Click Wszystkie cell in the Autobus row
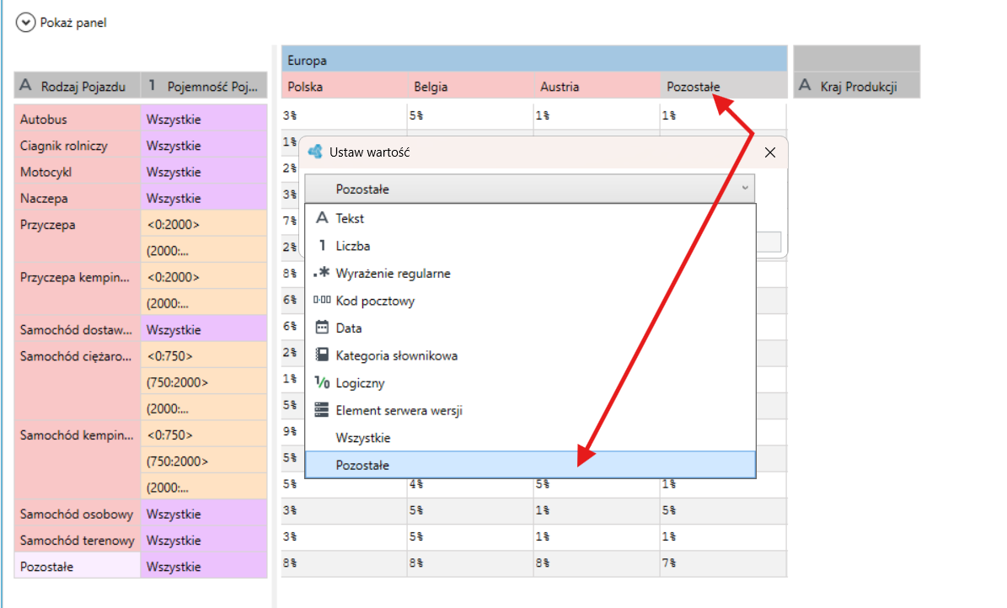The image size is (1007, 608). point(204,120)
